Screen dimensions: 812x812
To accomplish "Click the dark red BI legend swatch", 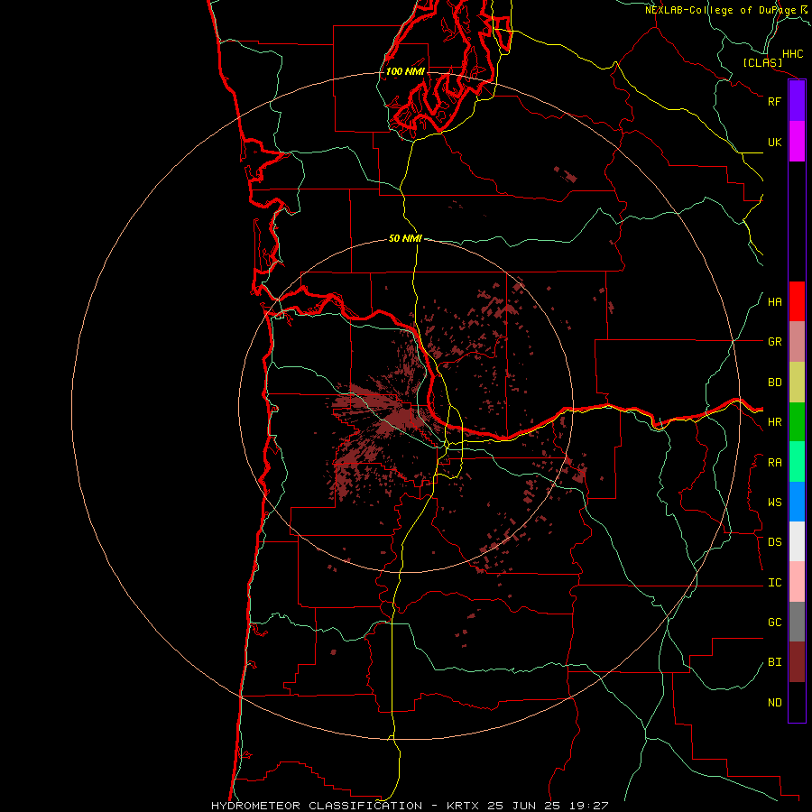I will 797,662.
